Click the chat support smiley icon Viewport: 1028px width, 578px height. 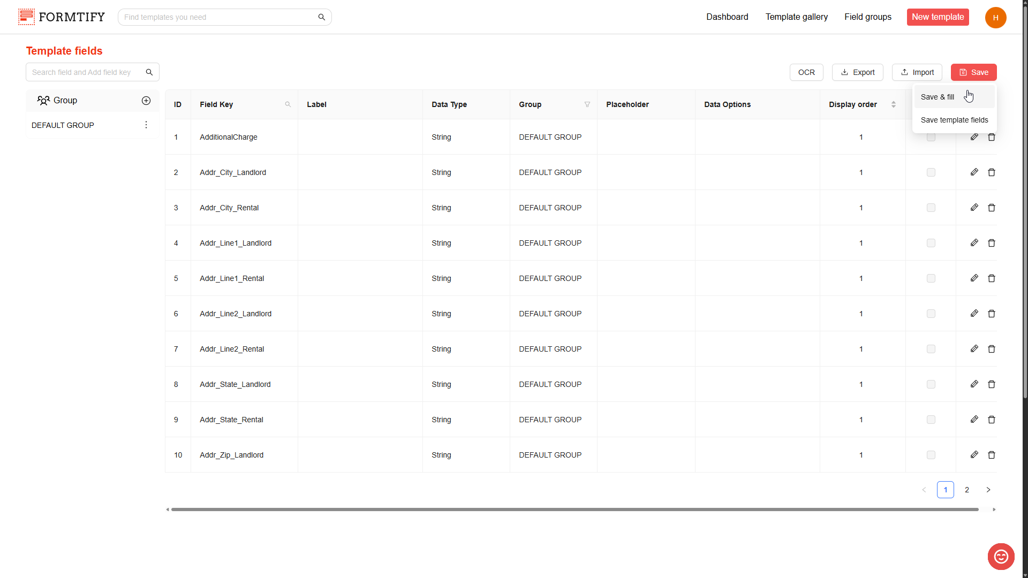point(1001,557)
